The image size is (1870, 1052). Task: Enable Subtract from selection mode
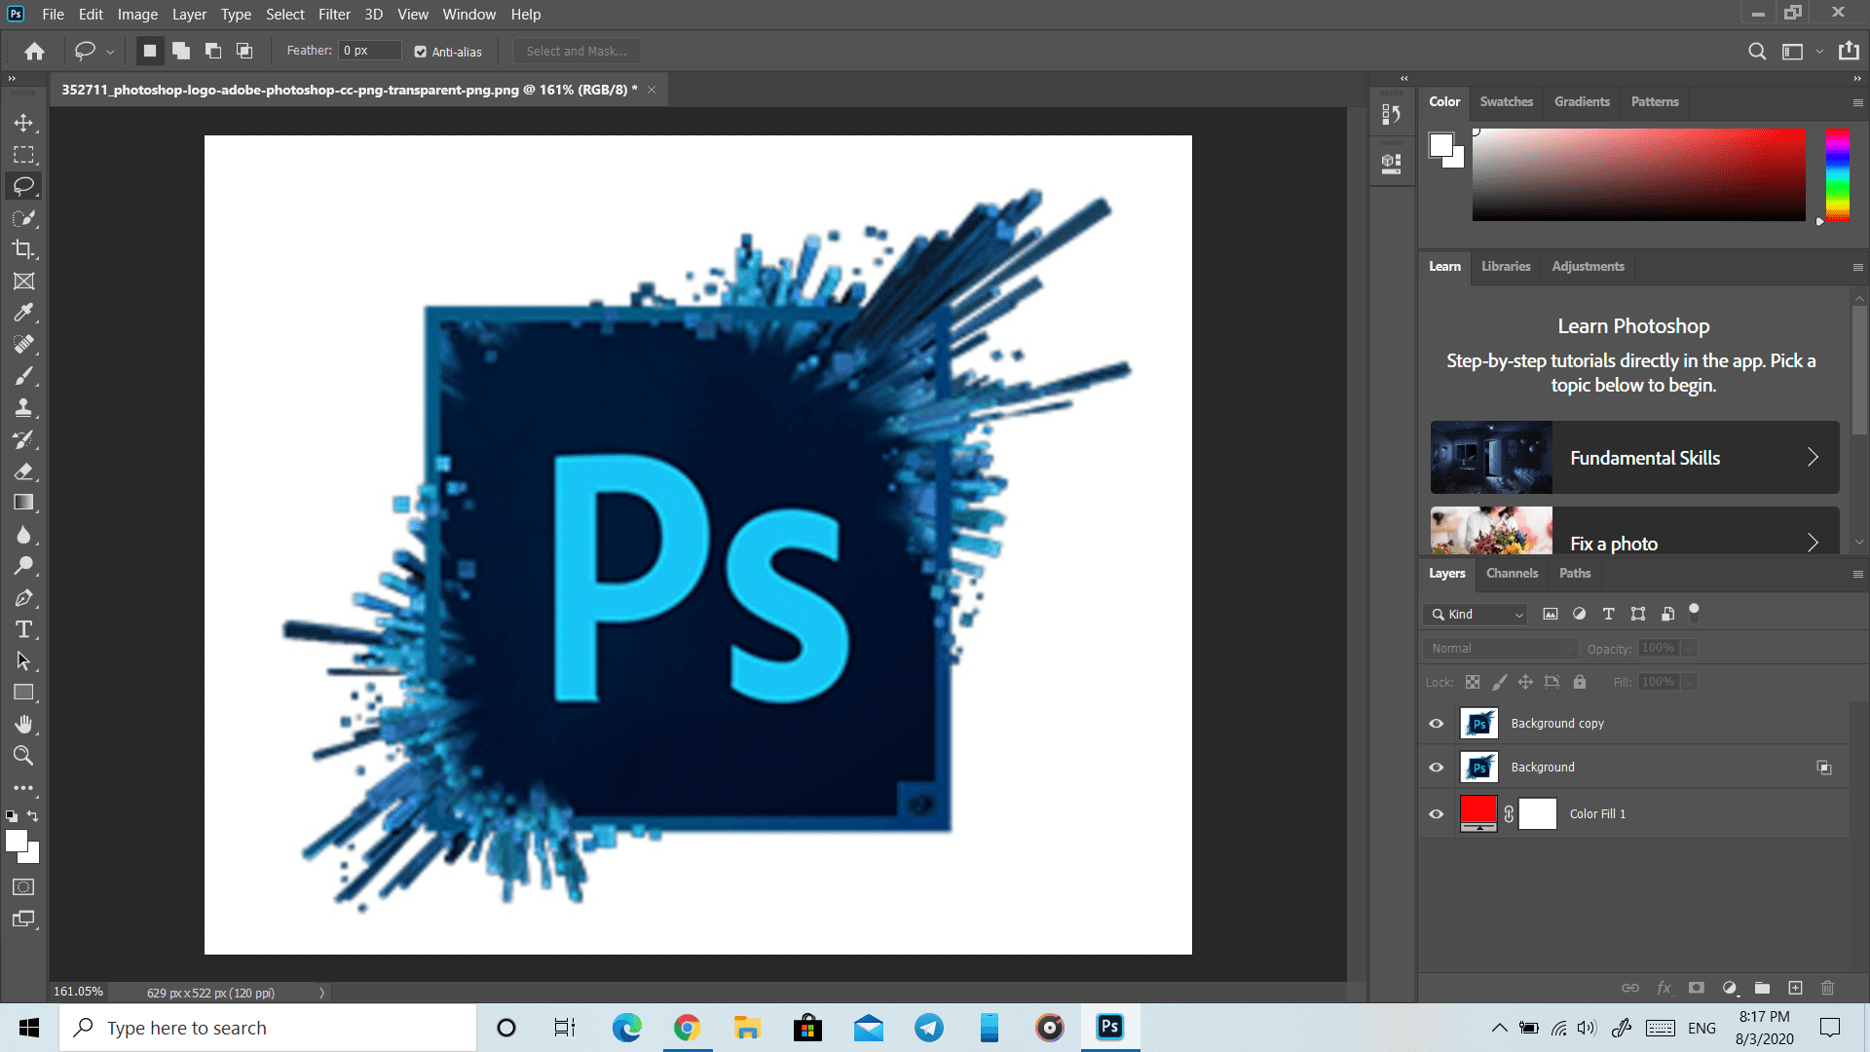(213, 51)
